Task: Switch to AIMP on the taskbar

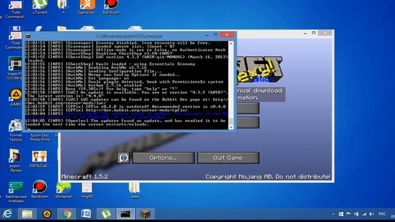Action: [x=47, y=214]
